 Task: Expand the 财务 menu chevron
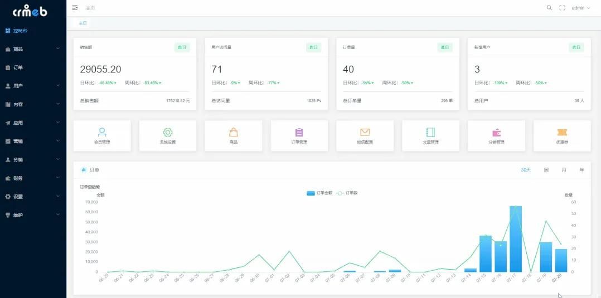point(58,177)
